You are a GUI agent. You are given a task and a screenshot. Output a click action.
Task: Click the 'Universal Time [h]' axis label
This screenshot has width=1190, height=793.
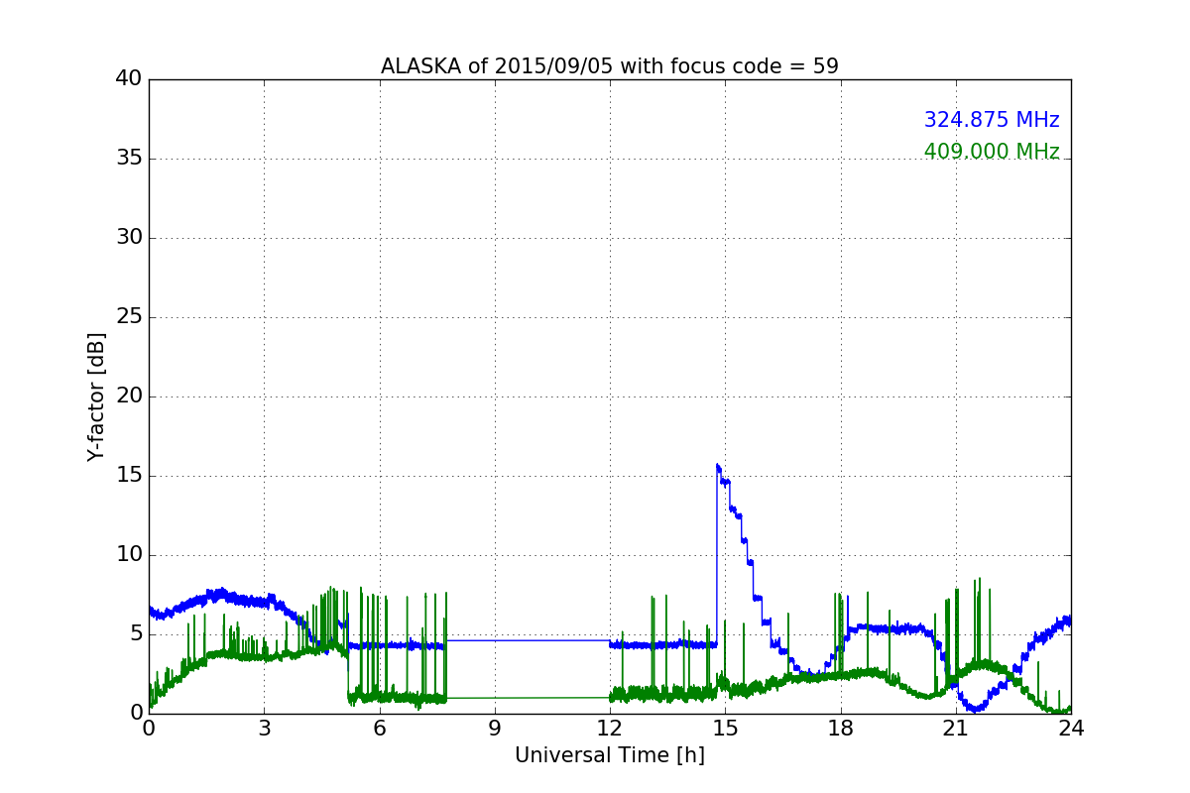tap(610, 755)
